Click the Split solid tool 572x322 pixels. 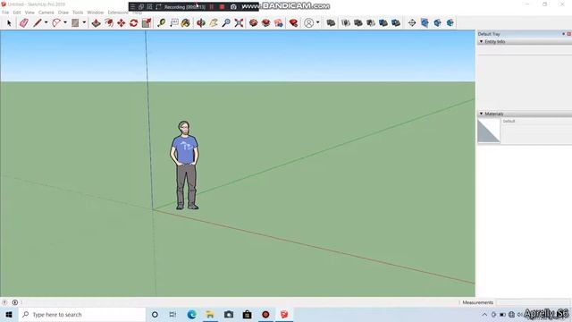[396, 23]
